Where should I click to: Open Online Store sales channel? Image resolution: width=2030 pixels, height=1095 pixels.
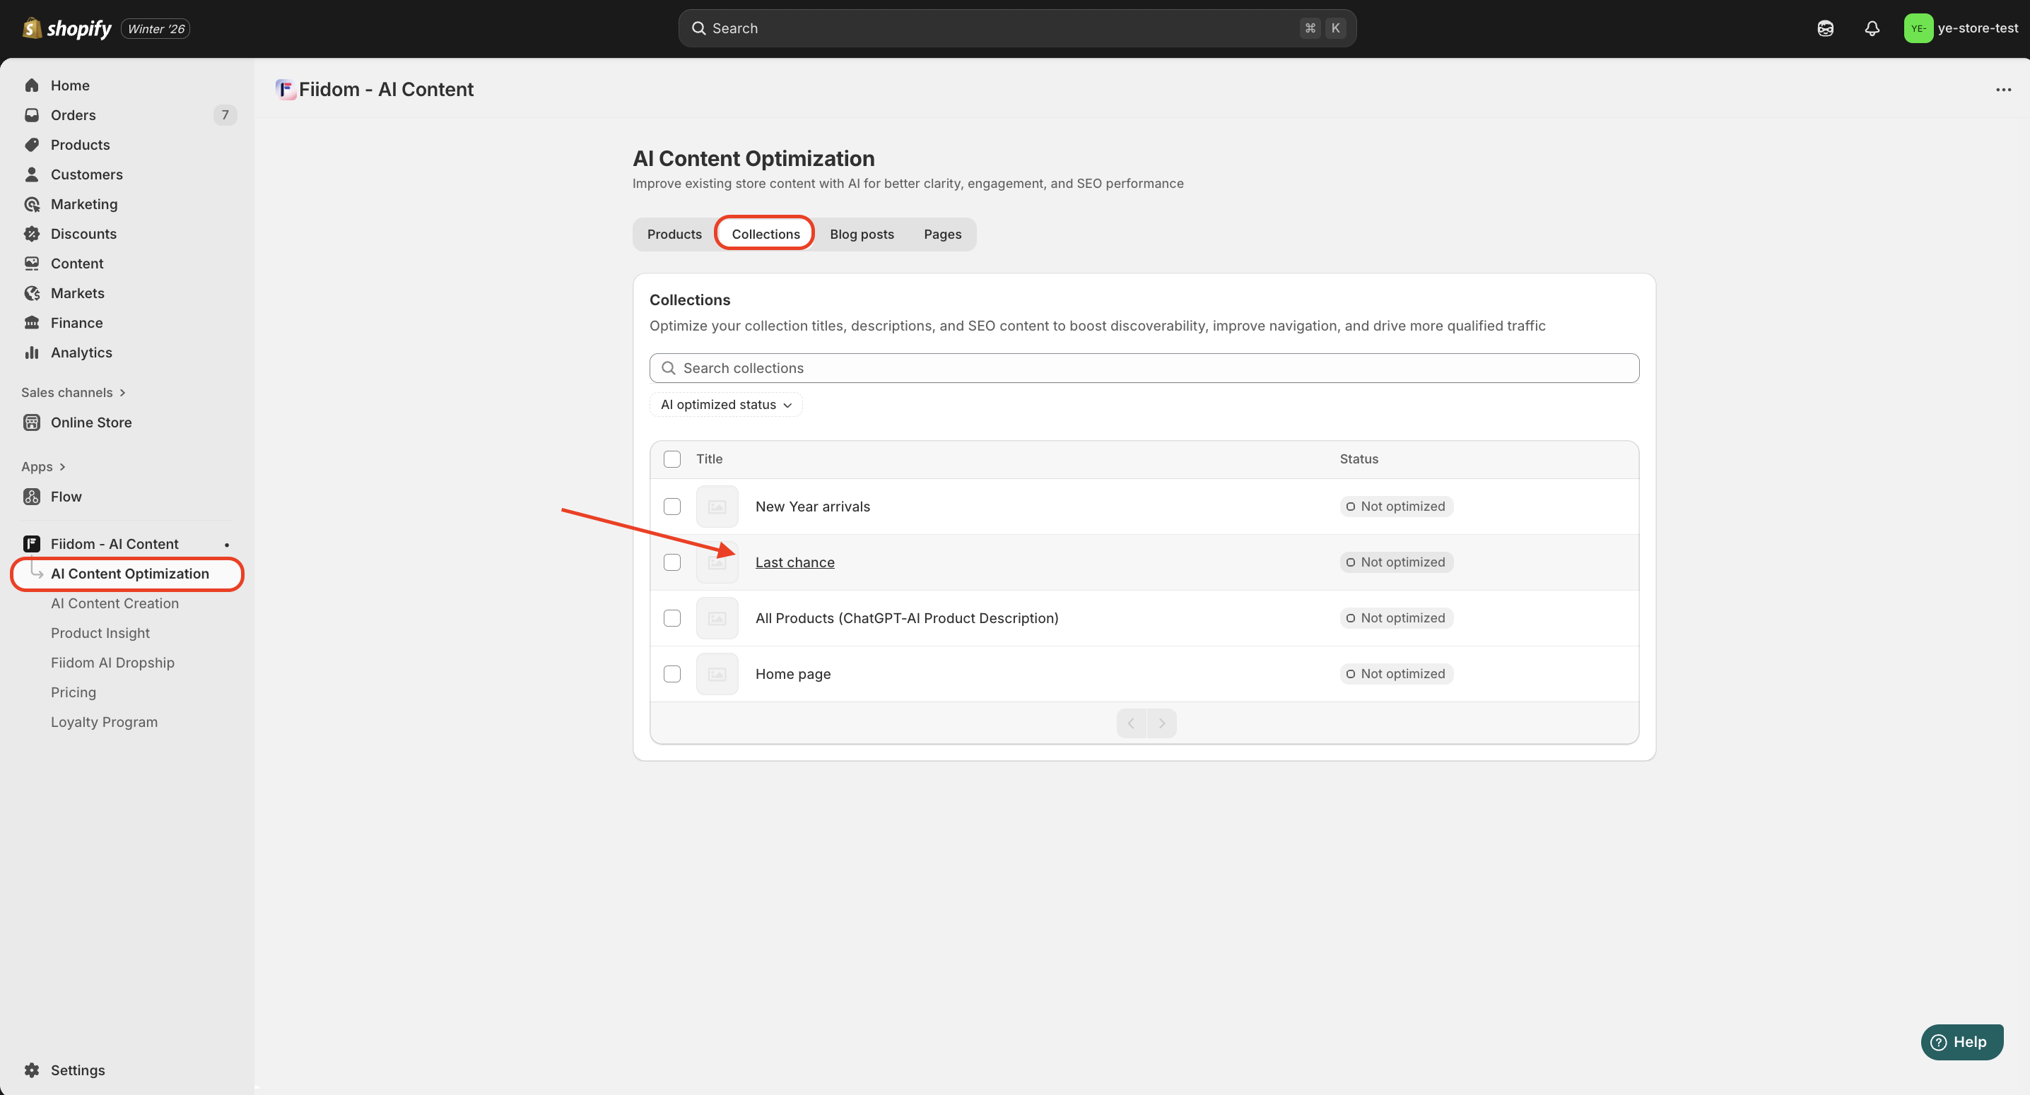pos(90,422)
